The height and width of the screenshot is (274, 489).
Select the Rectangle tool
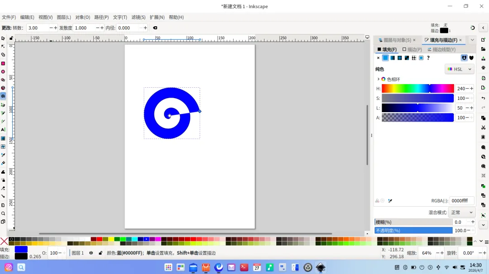point(3,63)
